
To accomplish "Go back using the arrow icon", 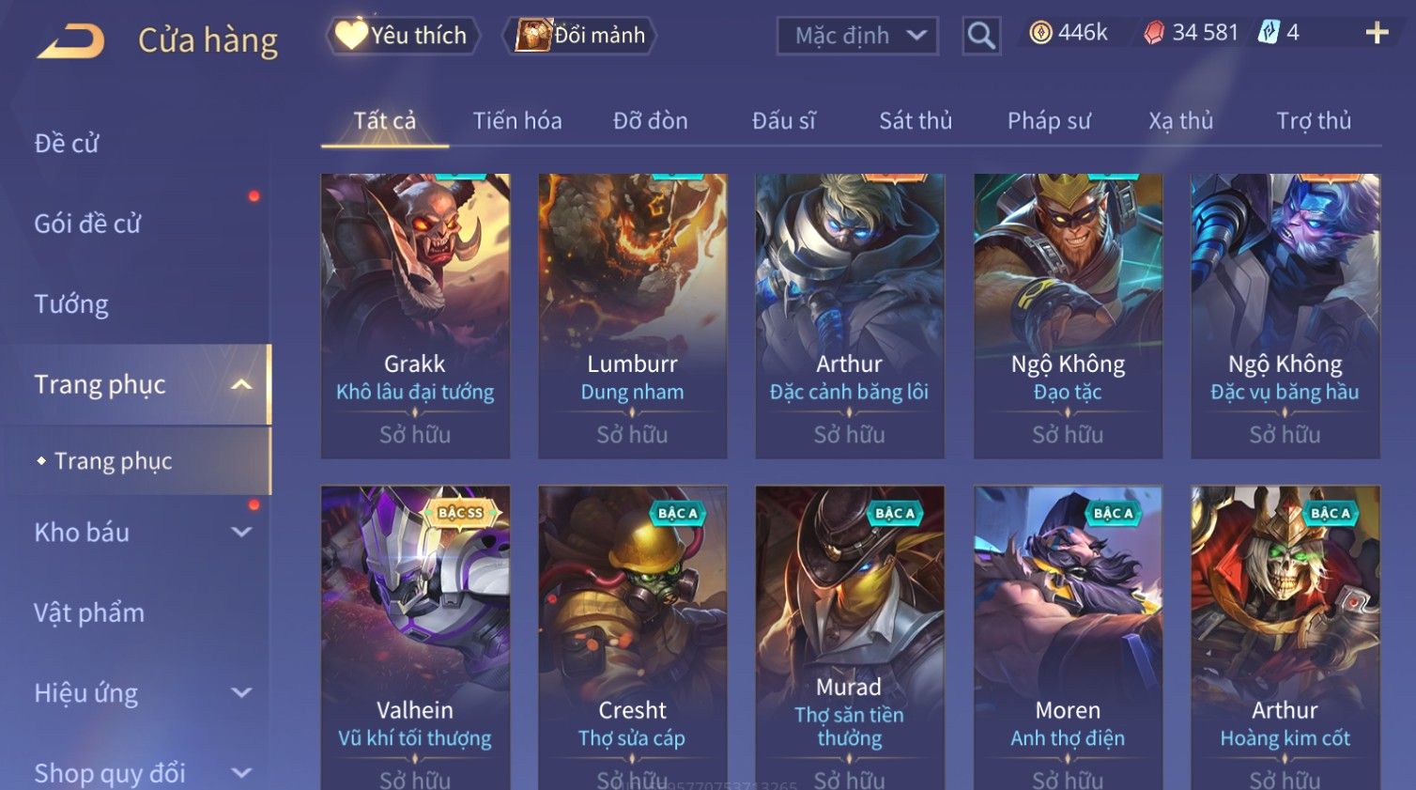I will click(70, 40).
